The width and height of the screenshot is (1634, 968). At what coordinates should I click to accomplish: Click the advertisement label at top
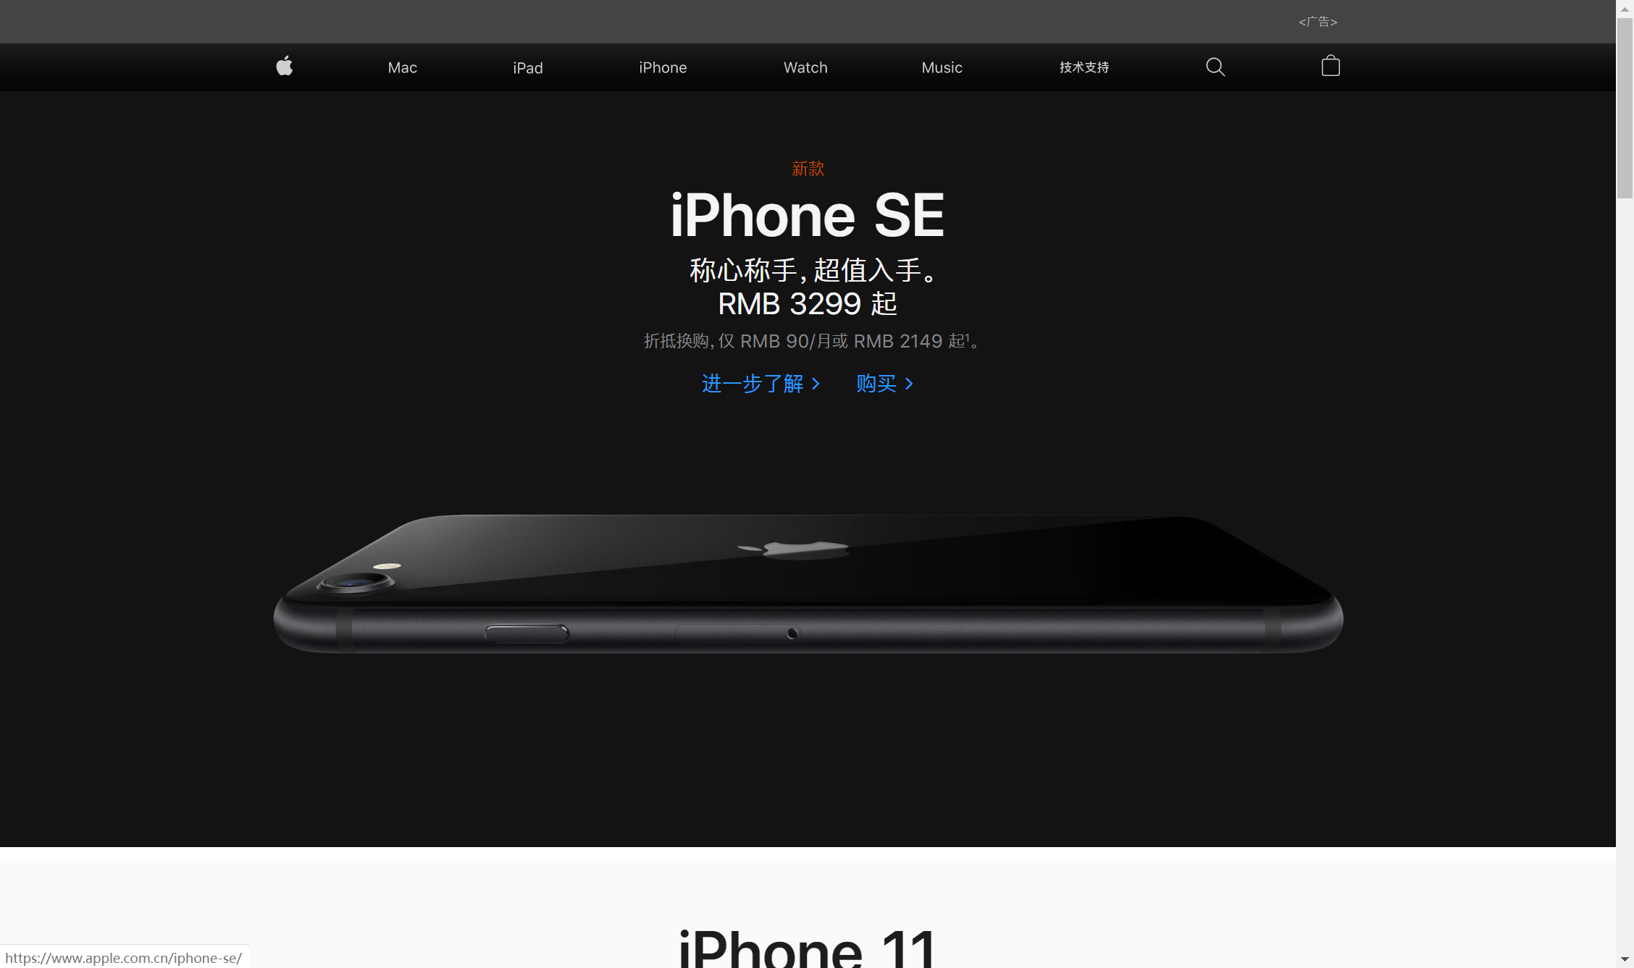1314,21
